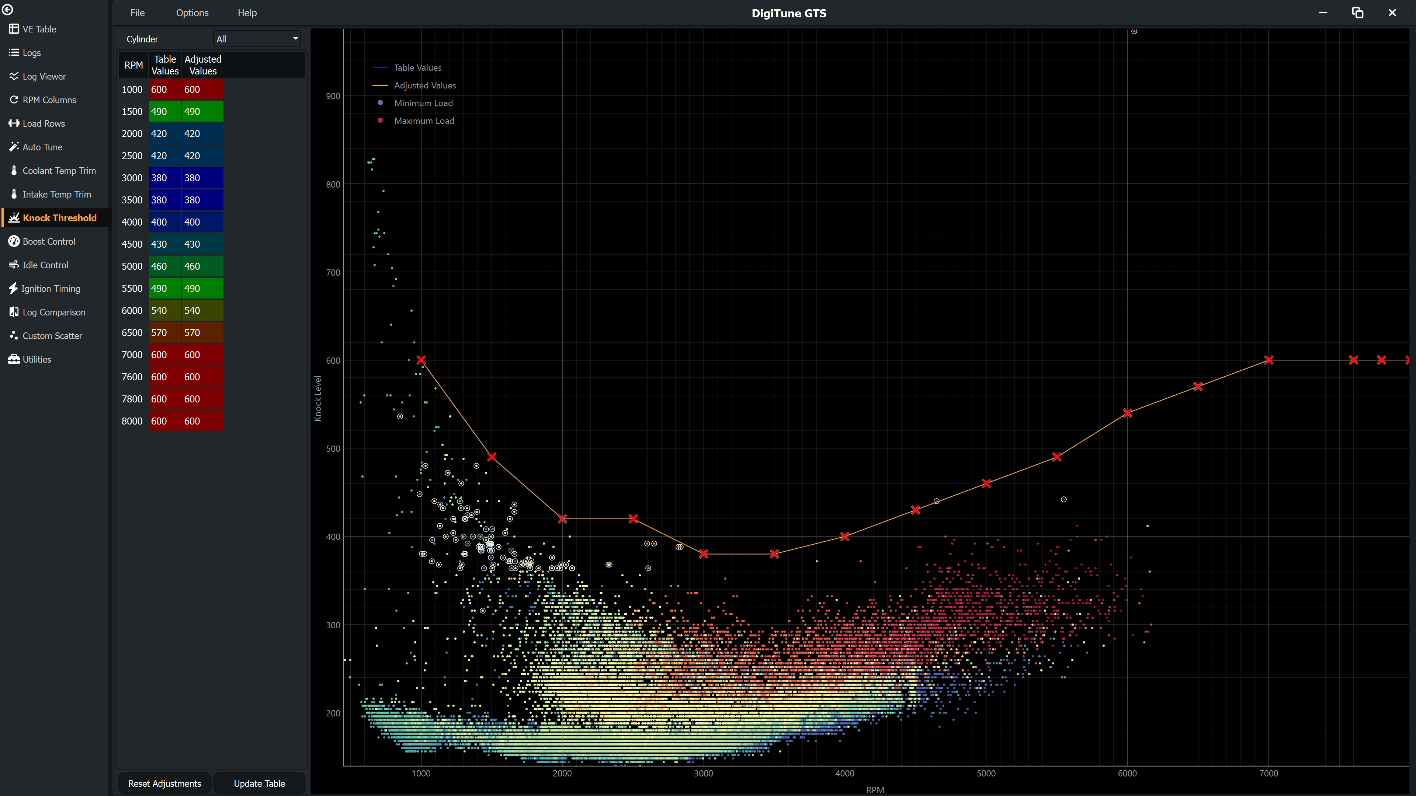Open the Options menu
Image resolution: width=1416 pixels, height=796 pixels.
[x=192, y=13]
